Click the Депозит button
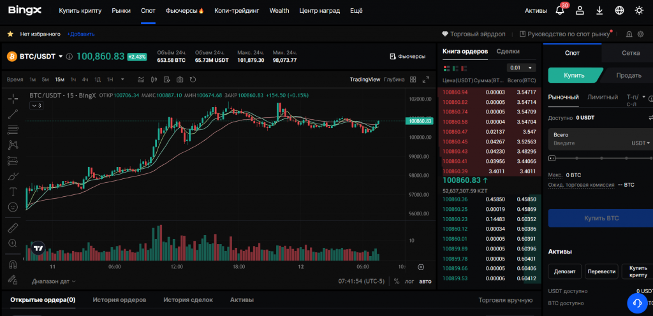The width and height of the screenshot is (653, 316). point(564,272)
